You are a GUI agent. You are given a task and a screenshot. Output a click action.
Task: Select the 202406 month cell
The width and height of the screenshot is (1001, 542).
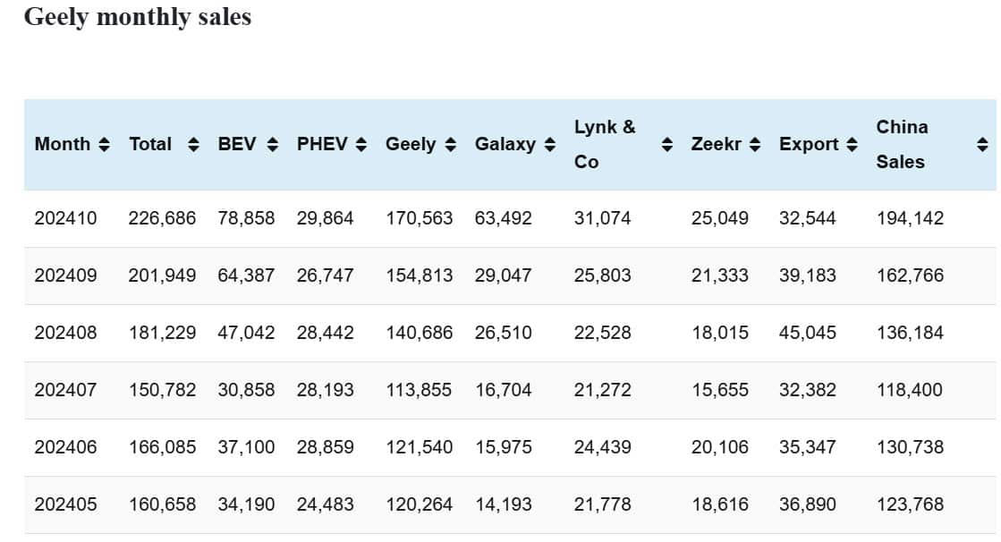(x=65, y=447)
